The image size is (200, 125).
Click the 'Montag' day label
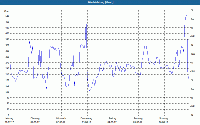point(9,118)
